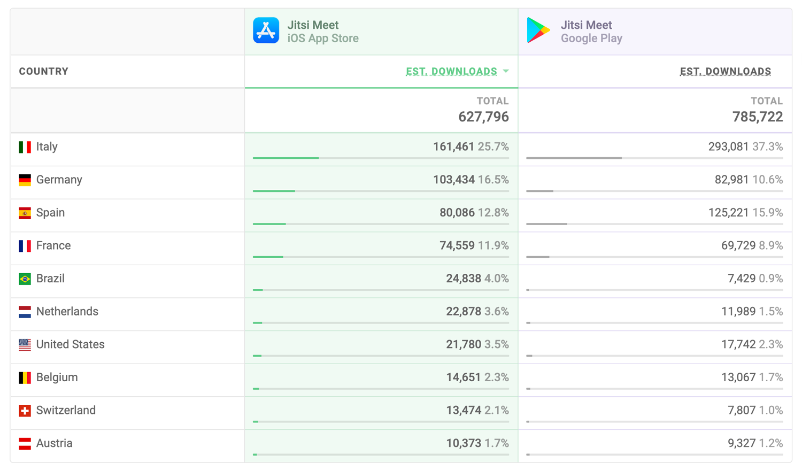
Task: Click the United States flag icon
Action: point(25,345)
